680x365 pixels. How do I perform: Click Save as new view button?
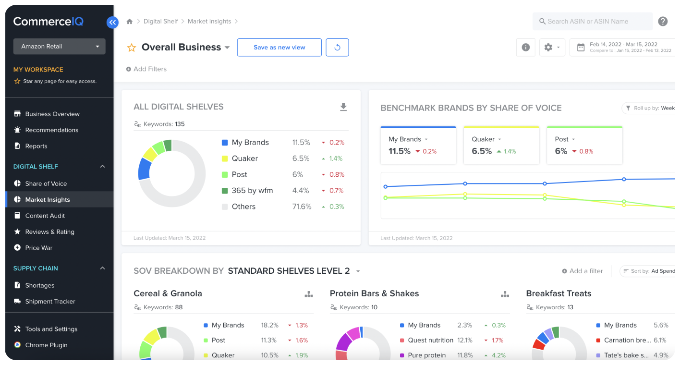point(279,48)
